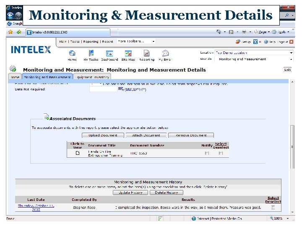Image resolution: width=302 pixels, height=226 pixels.
Task: Click the Logout red X icon
Action: [x=292, y=41]
